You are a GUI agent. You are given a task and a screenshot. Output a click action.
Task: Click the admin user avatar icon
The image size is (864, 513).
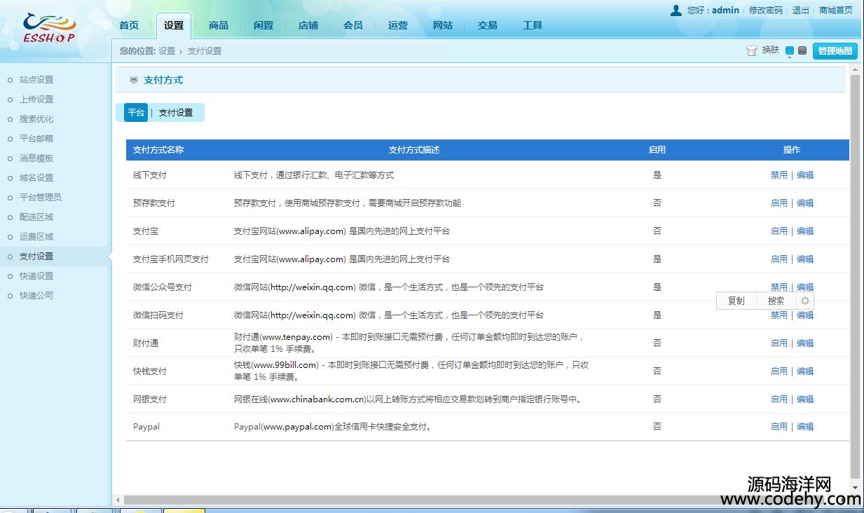pos(676,10)
